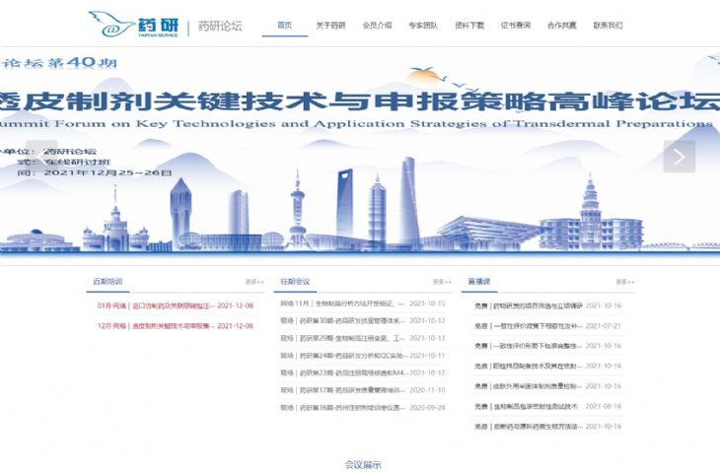Open the 直播课 section heading
This screenshot has width=720, height=474.
[479, 282]
